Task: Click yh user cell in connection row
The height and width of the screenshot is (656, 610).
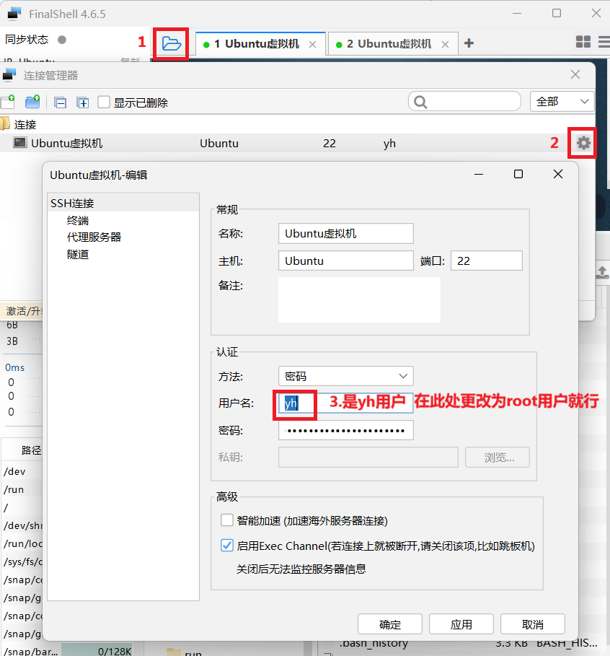Action: point(389,144)
